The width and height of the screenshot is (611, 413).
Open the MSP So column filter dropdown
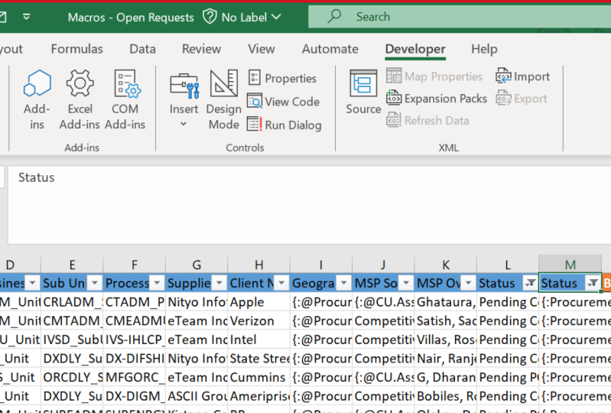click(406, 283)
